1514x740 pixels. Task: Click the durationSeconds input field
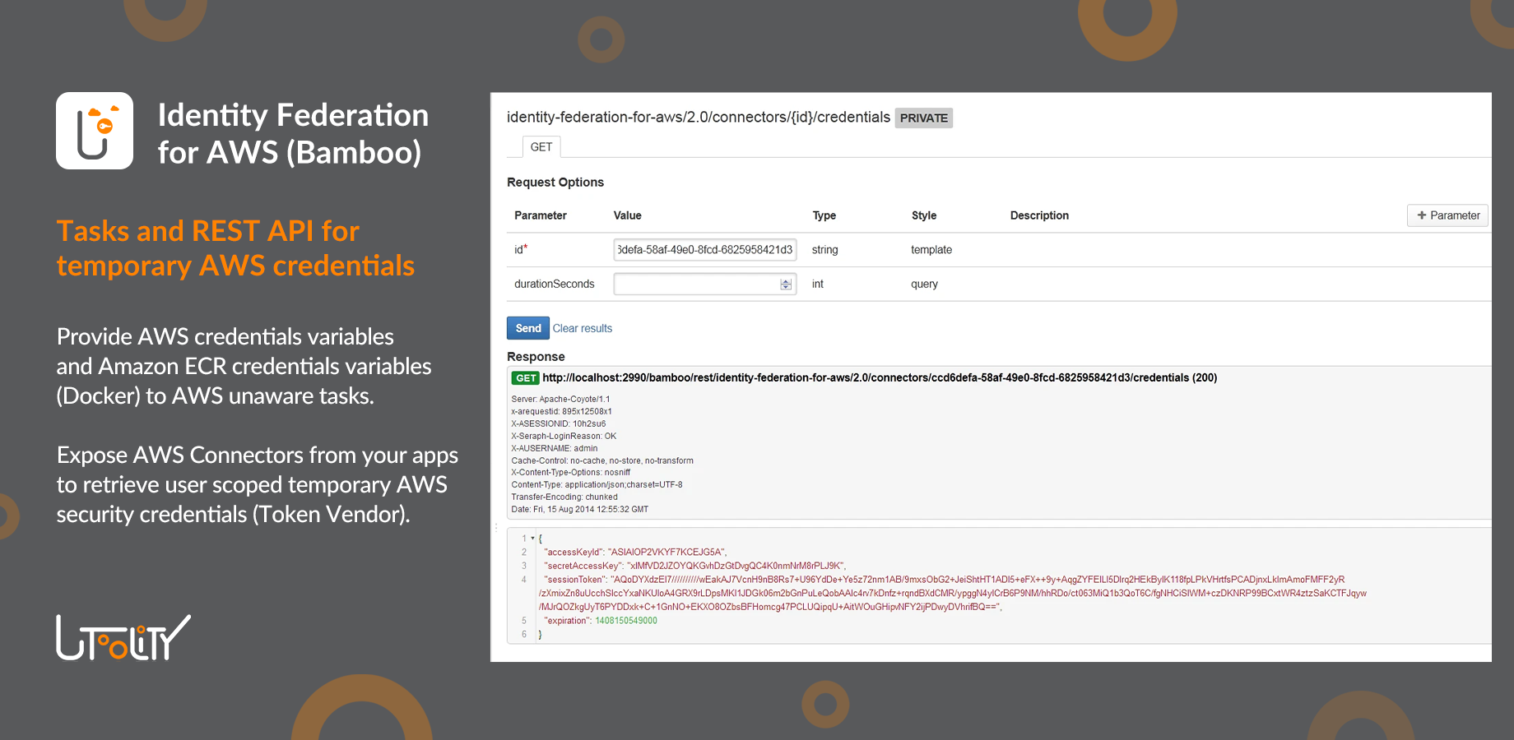(705, 284)
